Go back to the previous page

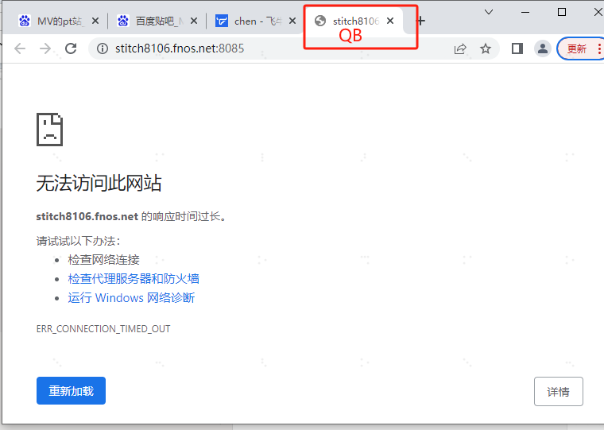[20, 48]
